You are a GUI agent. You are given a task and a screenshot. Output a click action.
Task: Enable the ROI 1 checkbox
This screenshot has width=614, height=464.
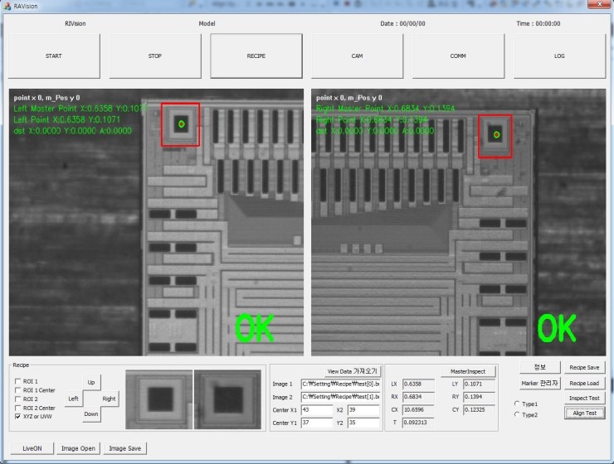pyautogui.click(x=18, y=381)
